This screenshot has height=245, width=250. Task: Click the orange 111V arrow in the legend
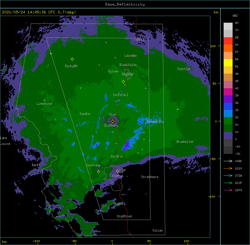228,168
